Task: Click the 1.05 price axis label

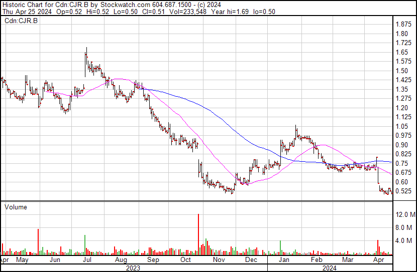Action: coord(402,126)
